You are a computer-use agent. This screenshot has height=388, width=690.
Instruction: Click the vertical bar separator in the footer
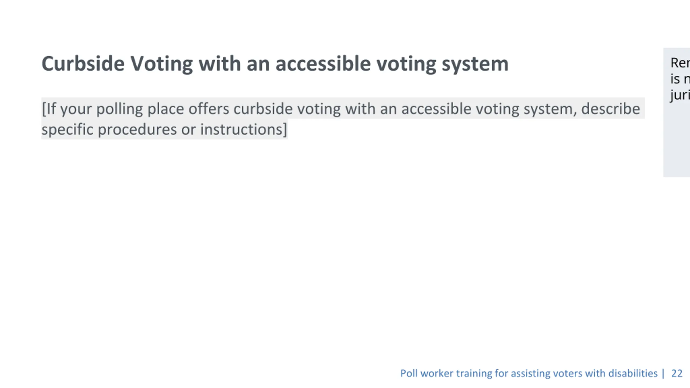coord(663,373)
